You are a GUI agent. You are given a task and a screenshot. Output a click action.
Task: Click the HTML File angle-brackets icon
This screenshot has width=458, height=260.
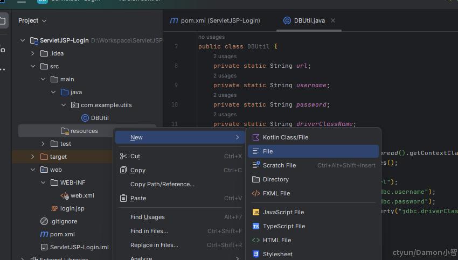click(256, 240)
